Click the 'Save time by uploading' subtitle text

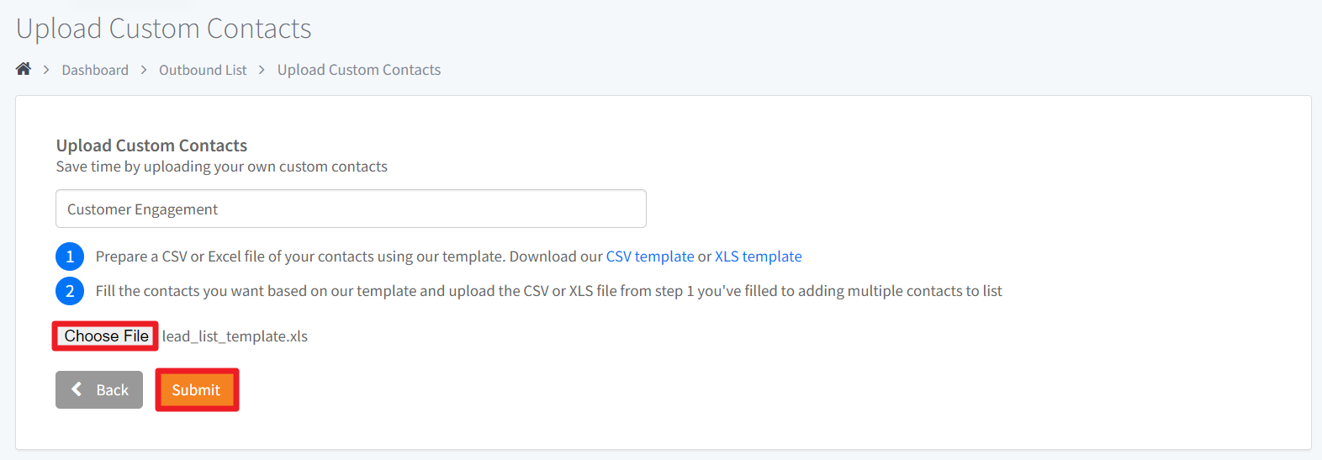(222, 167)
